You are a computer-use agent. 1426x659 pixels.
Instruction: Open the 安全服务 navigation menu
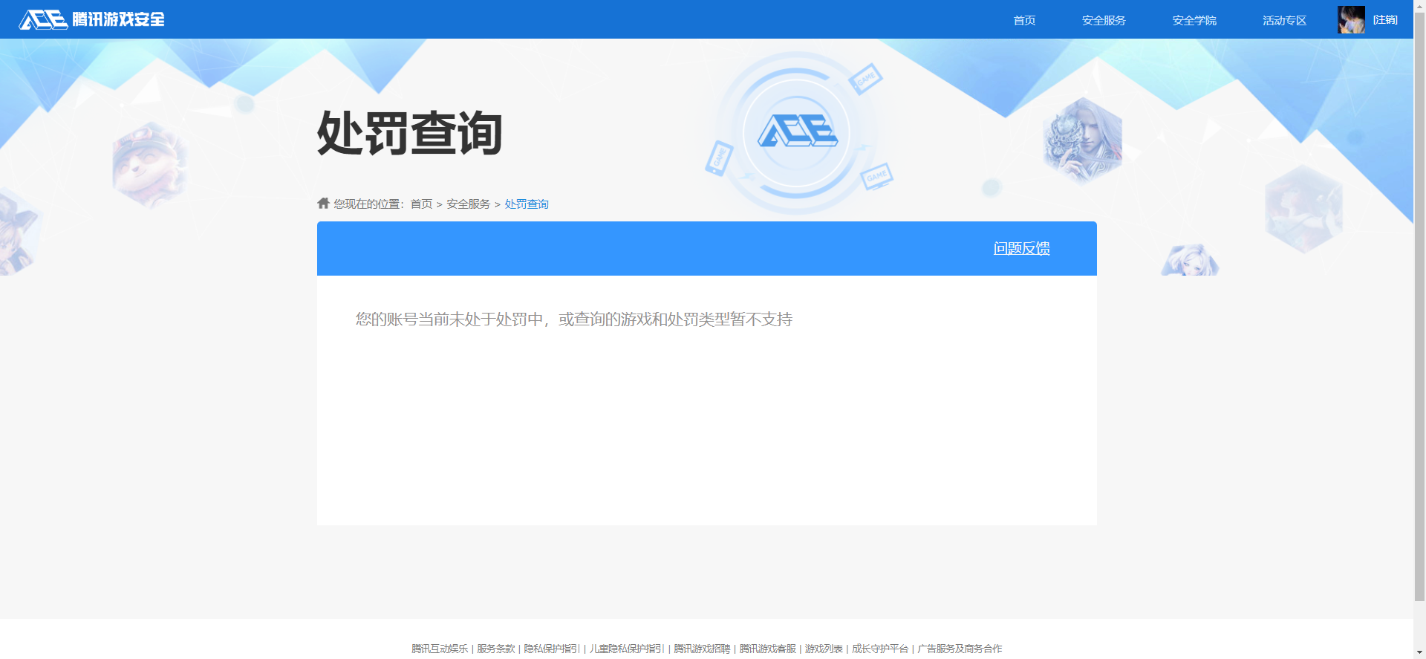(1104, 21)
